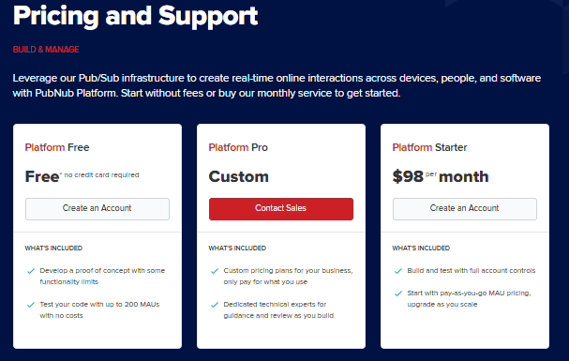569x361 pixels.
Task: Click WHAT'S INCLUDED label in Free card
Action: pos(53,248)
